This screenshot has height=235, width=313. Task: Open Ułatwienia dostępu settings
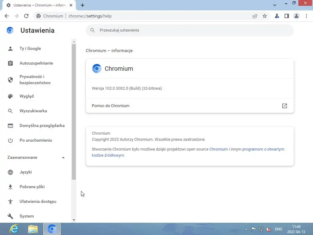pyautogui.click(x=38, y=201)
